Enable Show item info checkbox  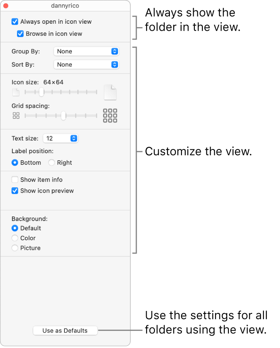coord(15,180)
